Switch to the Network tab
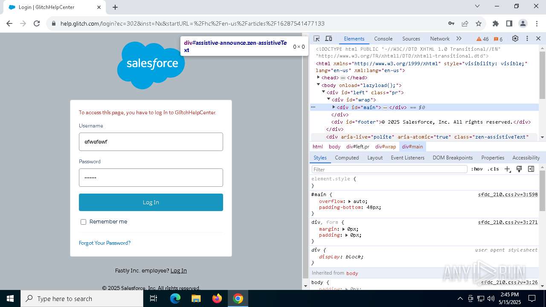The height and width of the screenshot is (307, 546). 440,39
